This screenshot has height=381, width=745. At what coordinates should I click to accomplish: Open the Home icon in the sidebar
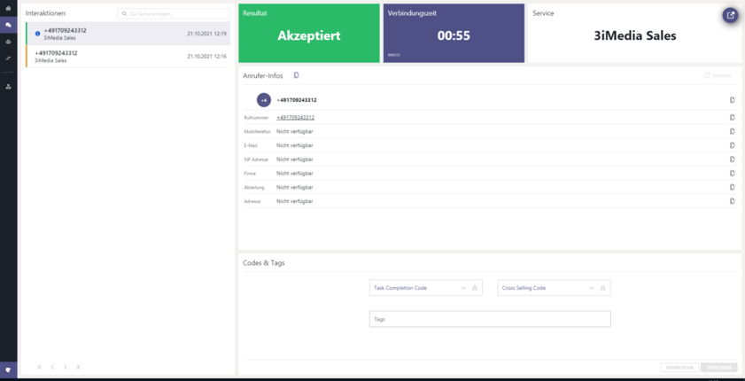click(8, 9)
